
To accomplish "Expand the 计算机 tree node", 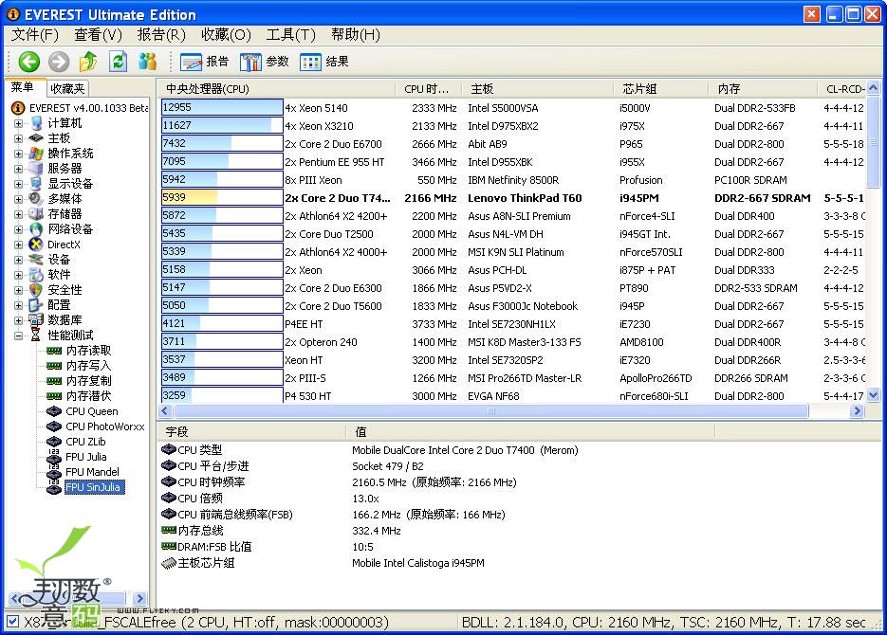I will pyautogui.click(x=18, y=123).
